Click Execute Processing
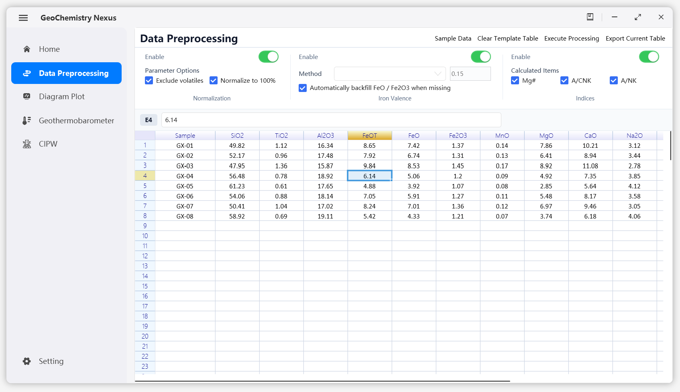The height and width of the screenshot is (392, 680). tap(572, 39)
